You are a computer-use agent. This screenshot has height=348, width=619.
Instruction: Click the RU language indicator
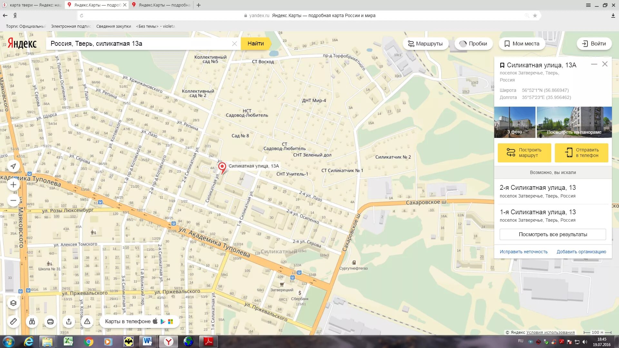tap(521, 341)
